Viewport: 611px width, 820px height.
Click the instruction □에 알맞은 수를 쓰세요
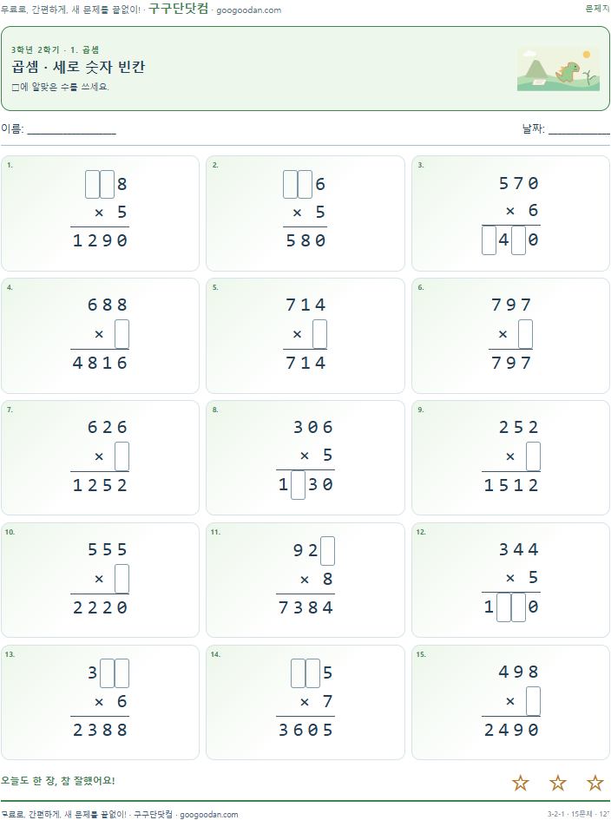(60, 87)
